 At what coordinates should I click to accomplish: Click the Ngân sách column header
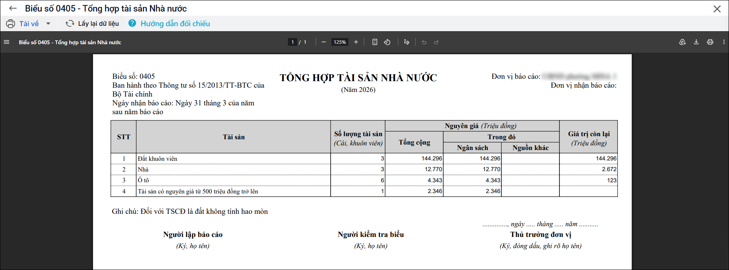point(473,148)
